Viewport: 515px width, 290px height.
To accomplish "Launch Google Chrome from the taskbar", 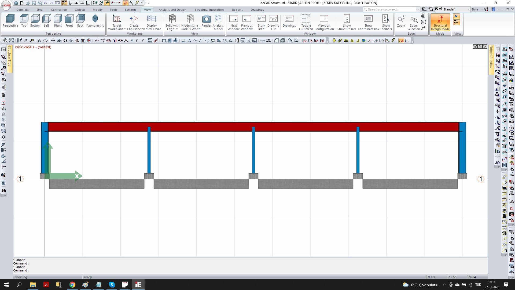I will tap(72, 285).
